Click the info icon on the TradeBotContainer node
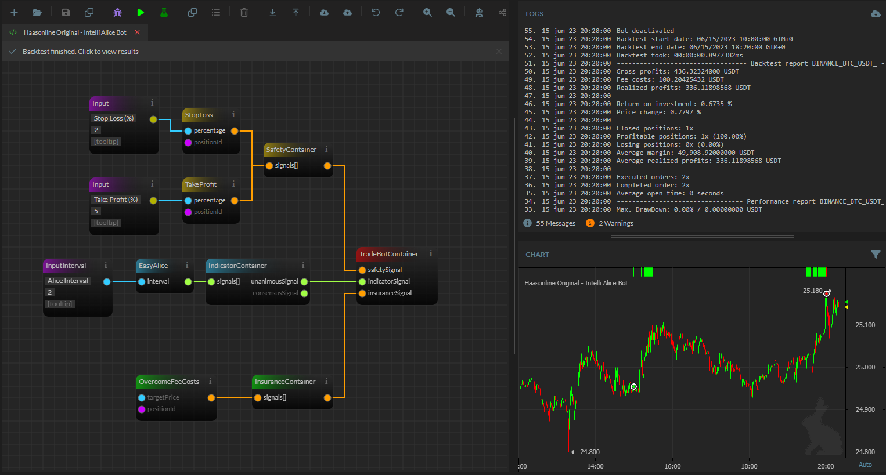886x475 pixels. [x=431, y=253]
